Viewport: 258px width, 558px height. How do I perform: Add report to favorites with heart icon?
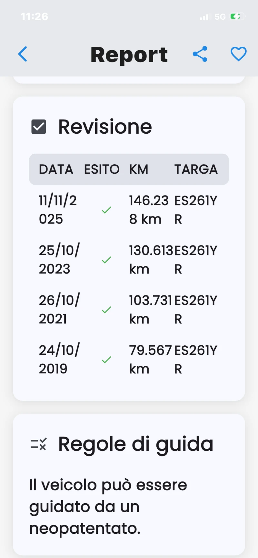[238, 54]
